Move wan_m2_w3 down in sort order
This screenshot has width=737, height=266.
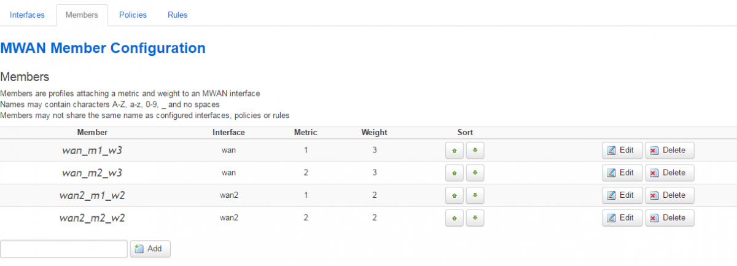(475, 173)
